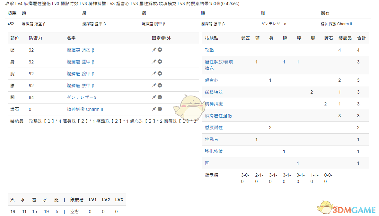Open the 攻擊 skill link

[209, 50]
